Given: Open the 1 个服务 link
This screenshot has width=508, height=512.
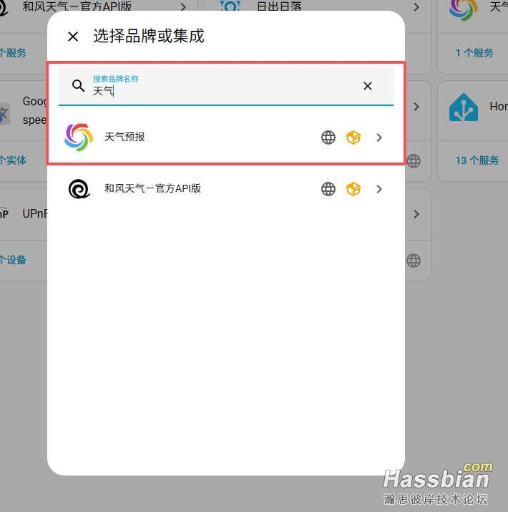Looking at the screenshot, I should pos(474,53).
